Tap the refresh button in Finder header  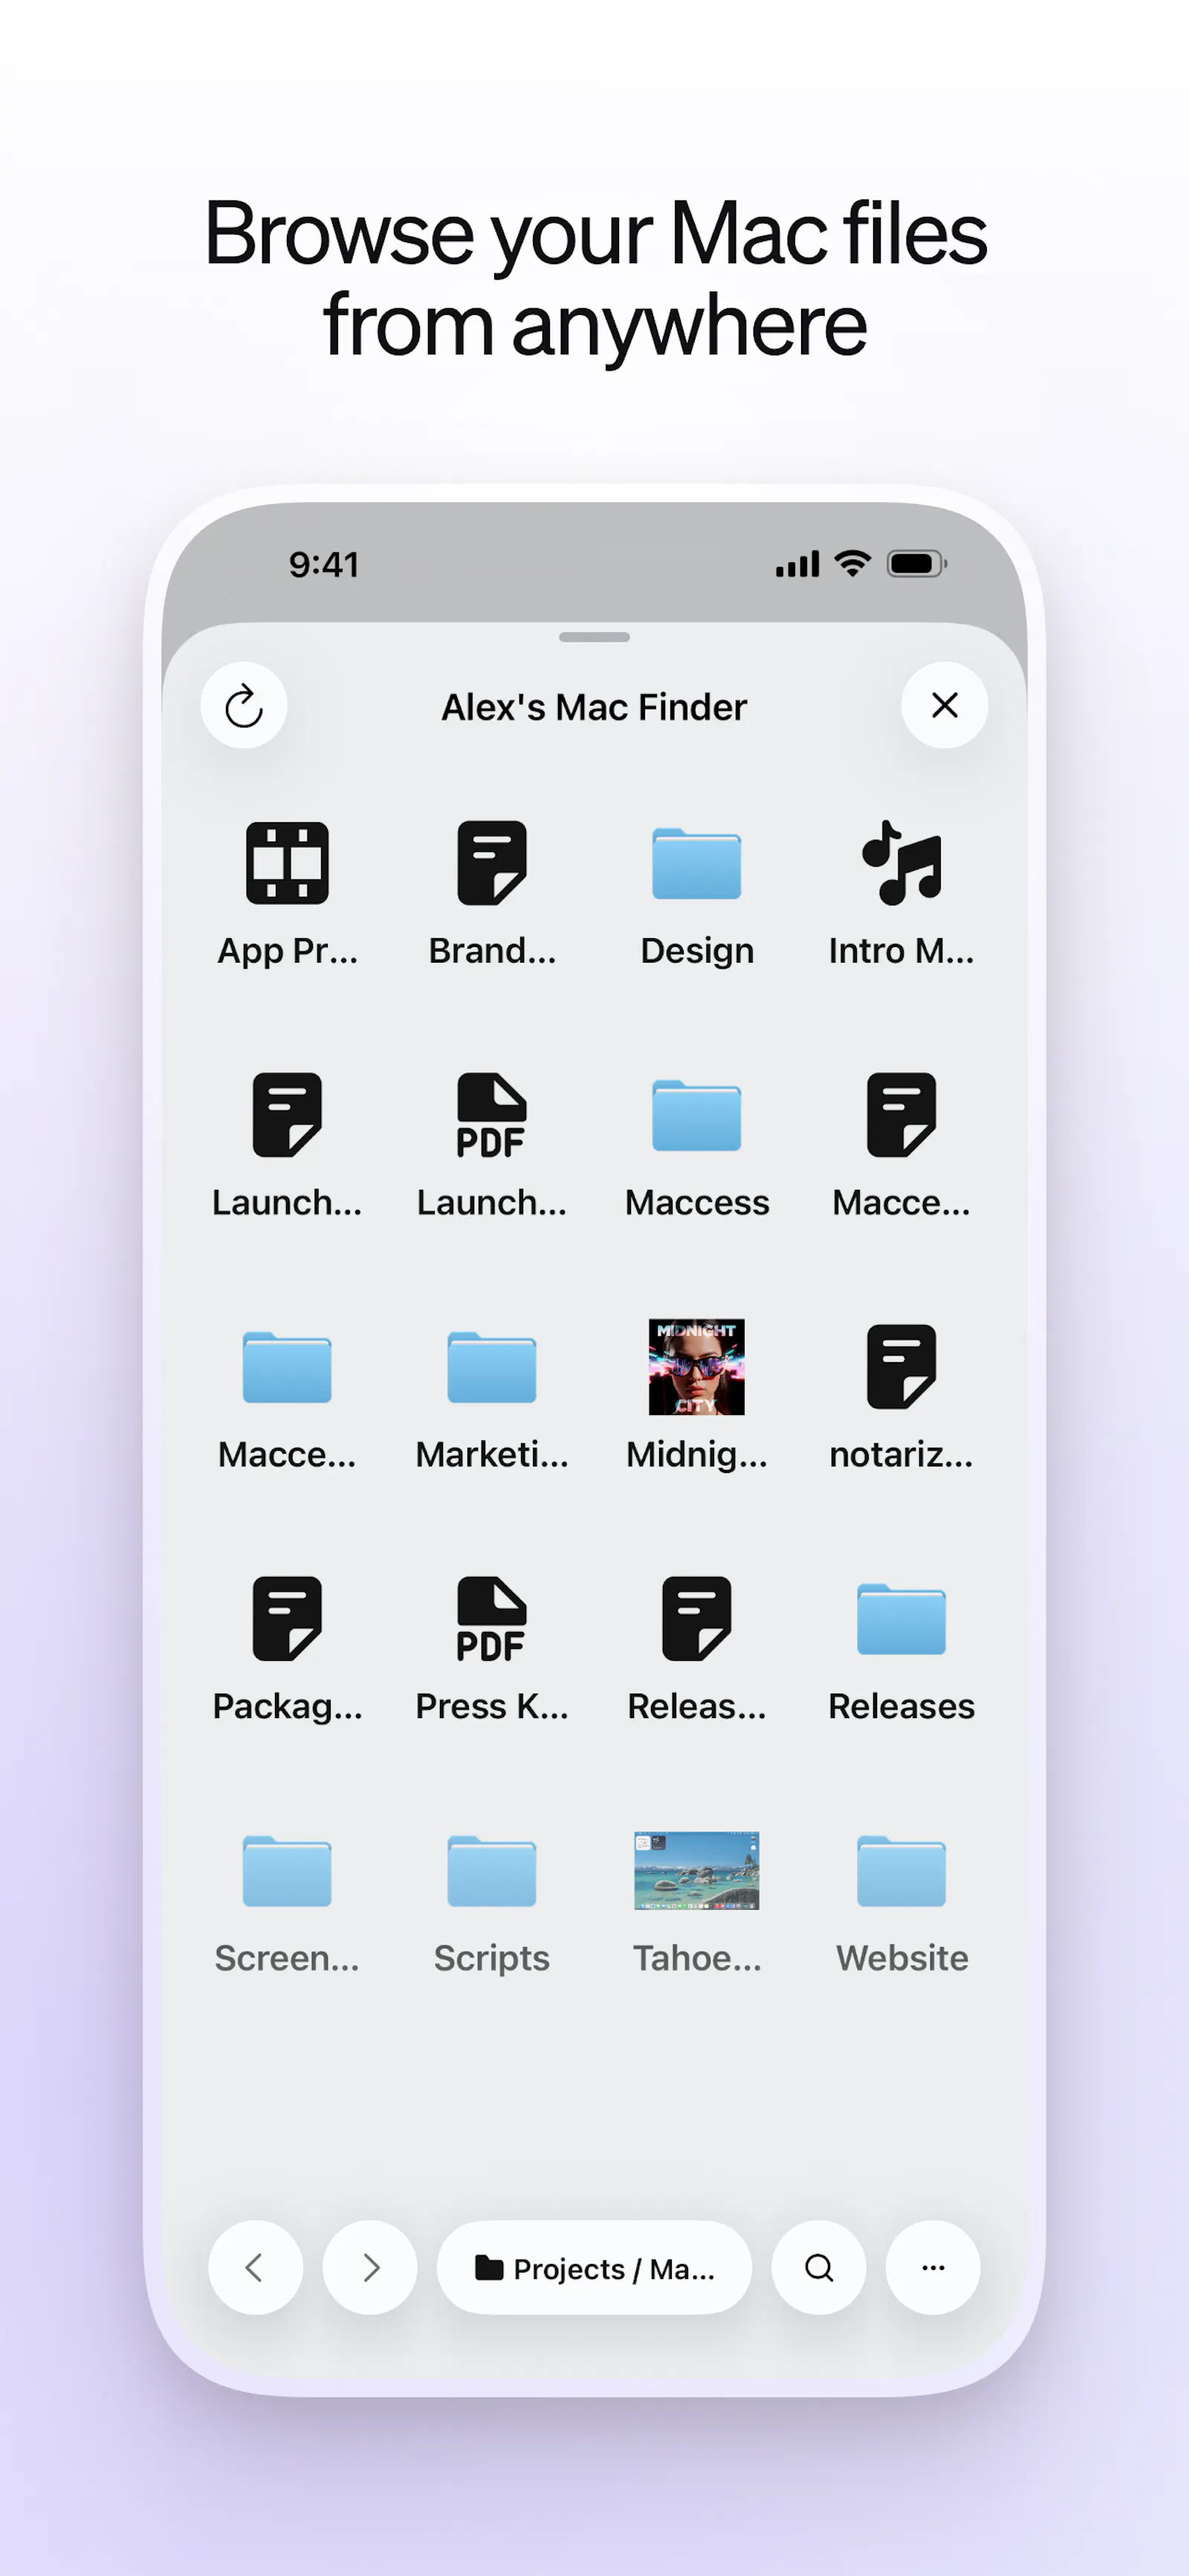(x=243, y=706)
